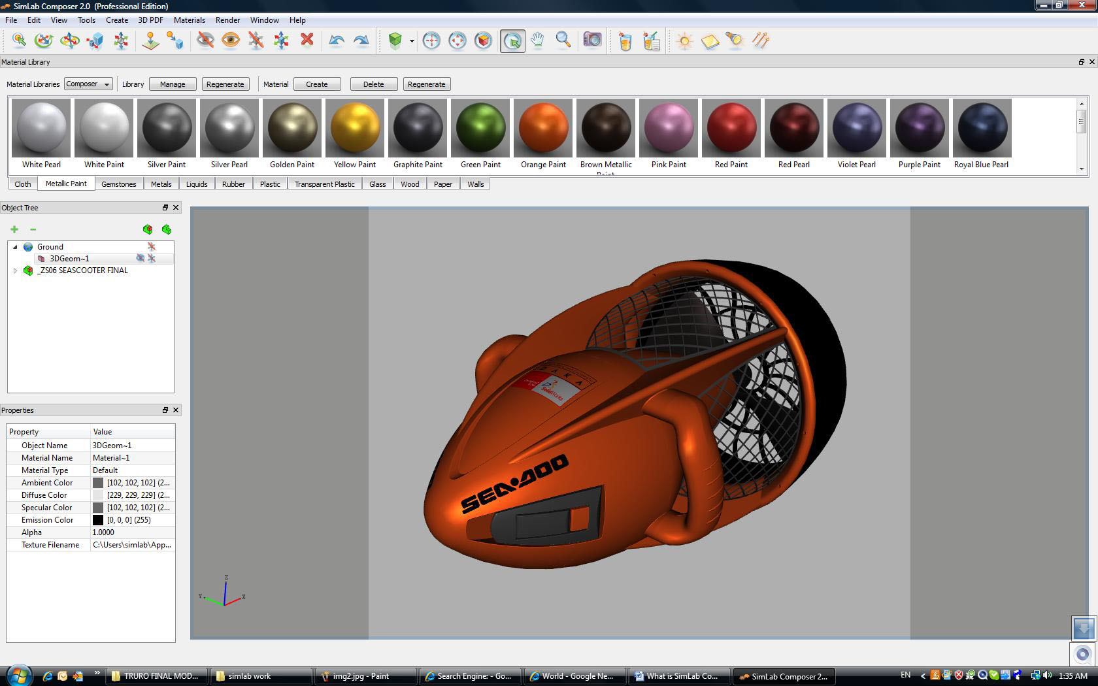
Task: Click the Ambient Color swatch
Action: point(98,483)
